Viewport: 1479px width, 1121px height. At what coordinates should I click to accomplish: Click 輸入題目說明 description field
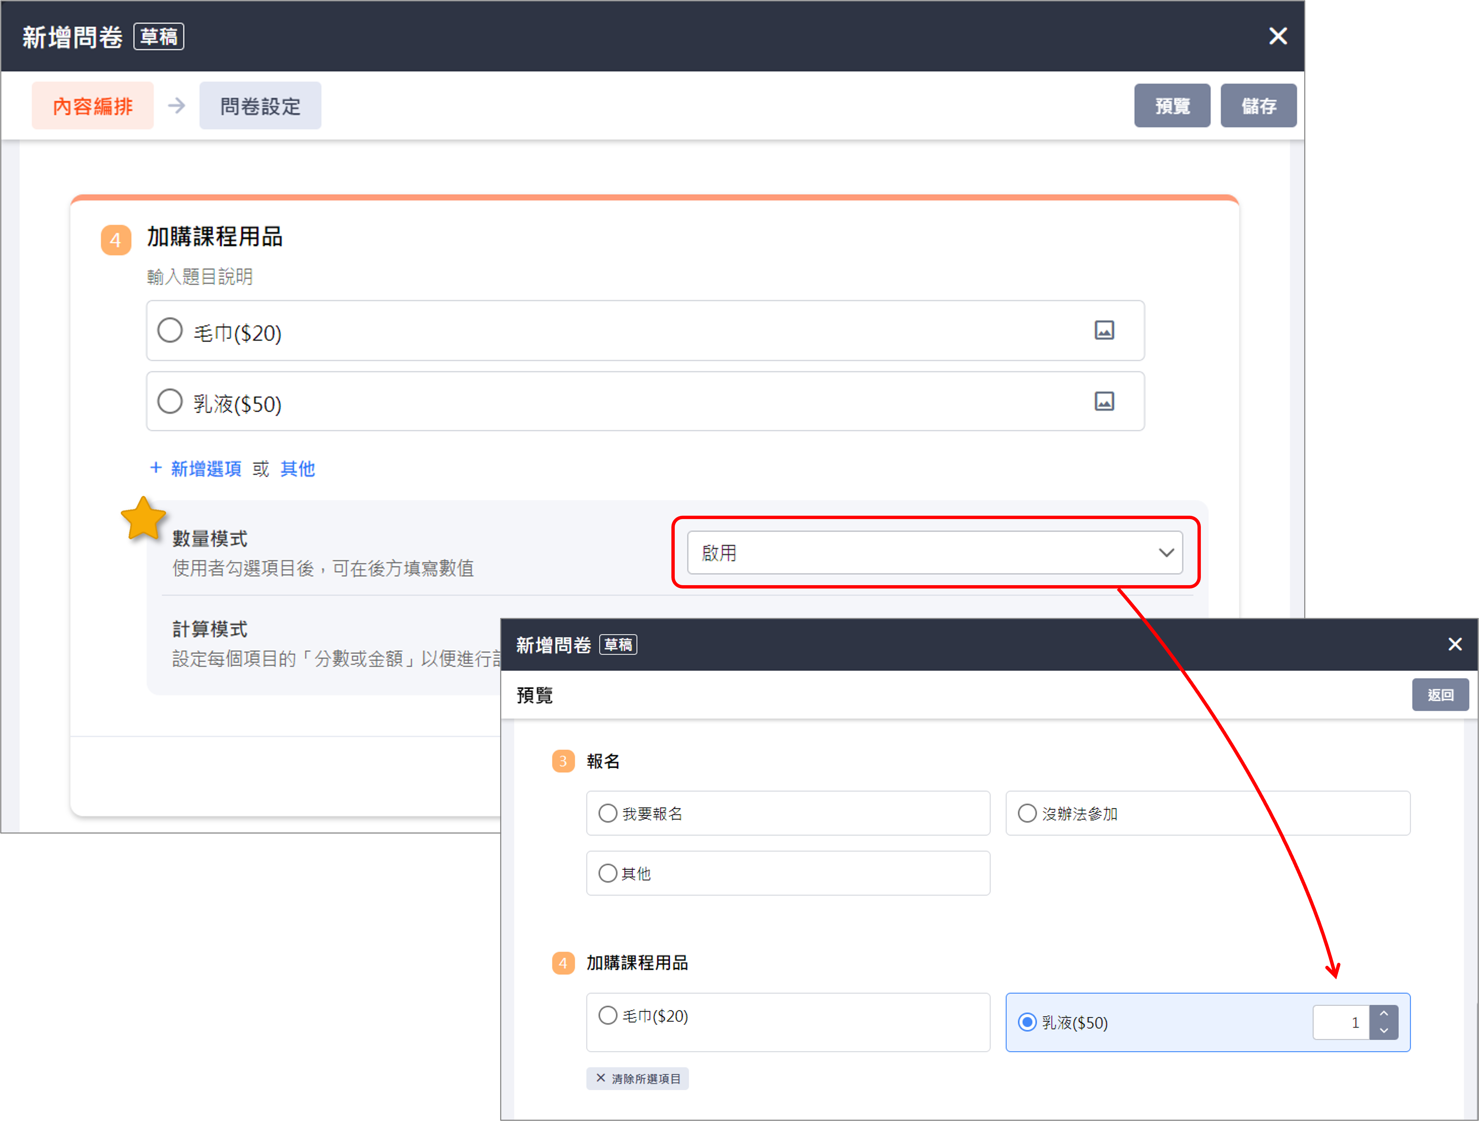point(200,277)
